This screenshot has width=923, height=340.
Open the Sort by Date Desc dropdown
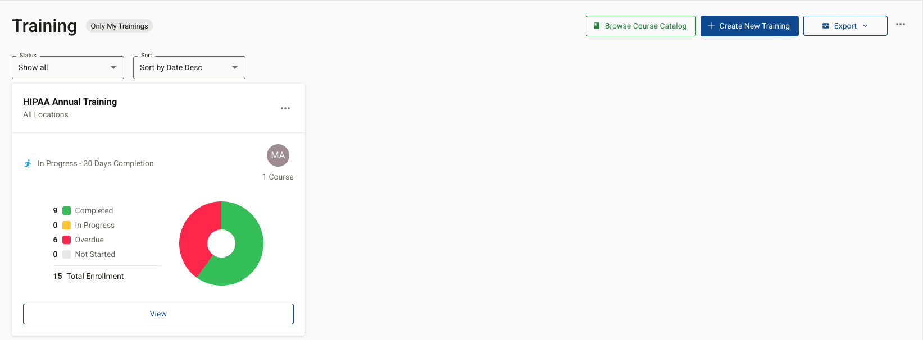[189, 67]
